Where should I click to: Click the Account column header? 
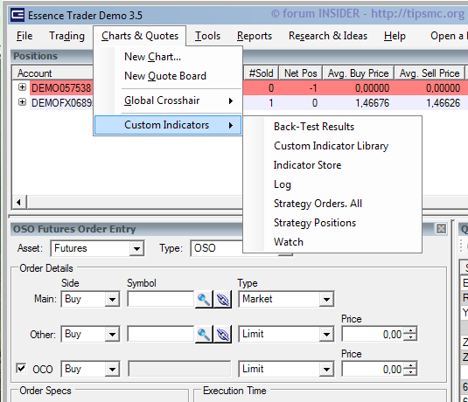[52, 73]
